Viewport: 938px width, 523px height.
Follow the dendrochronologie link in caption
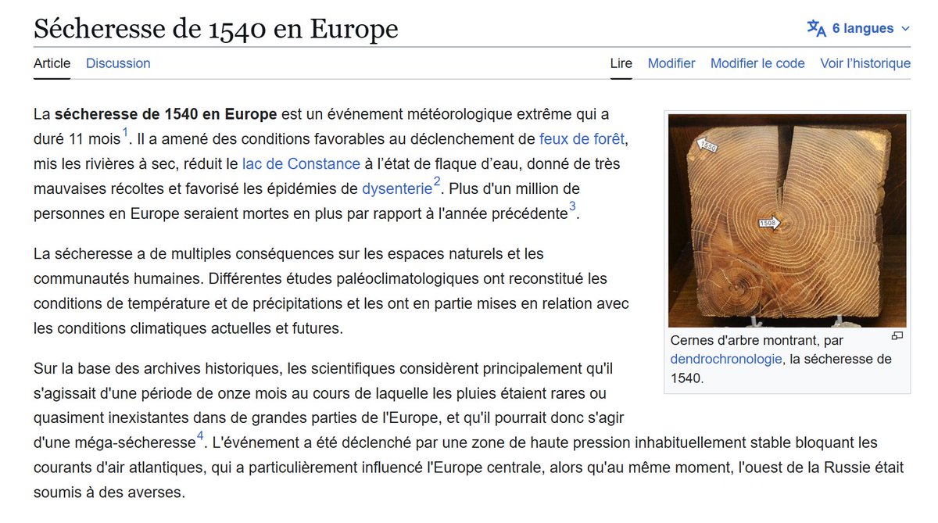(x=726, y=359)
